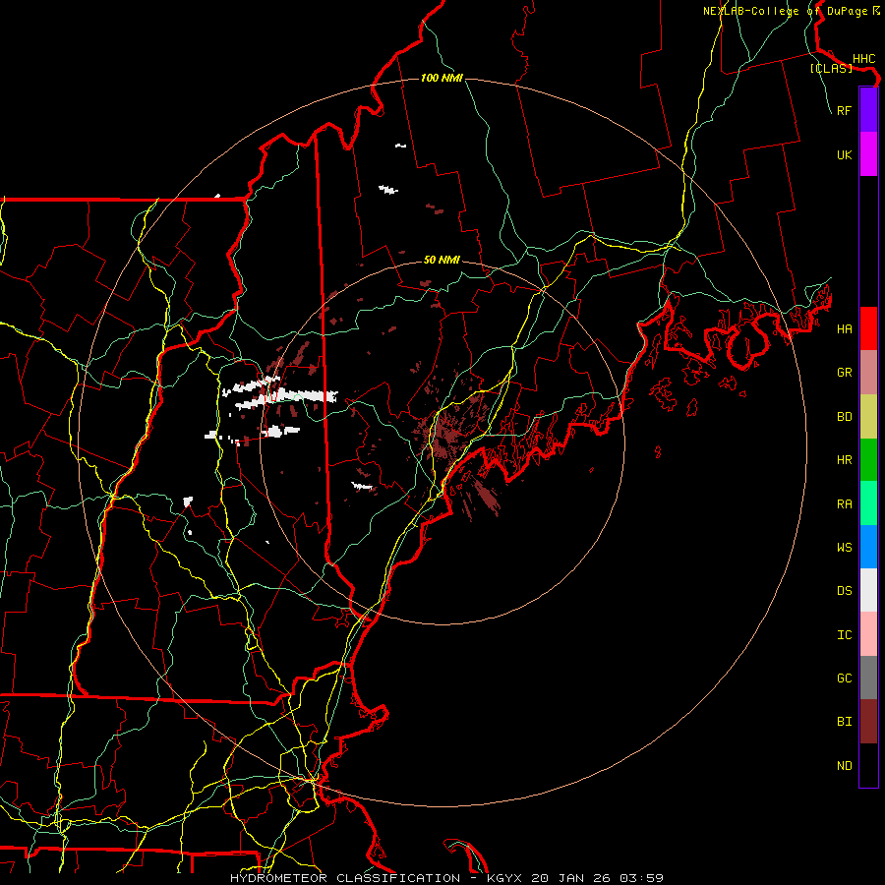
Task: Click the ND black legend swatch
Action: (868, 765)
